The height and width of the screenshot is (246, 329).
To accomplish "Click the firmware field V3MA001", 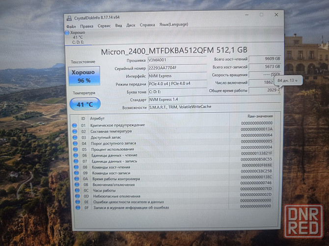I will tap(177, 60).
